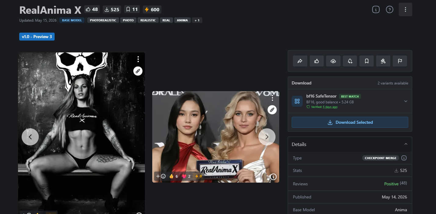Screen dimensions: 436x214
Task: Click the REALISTIC tag
Action: click(148, 20)
